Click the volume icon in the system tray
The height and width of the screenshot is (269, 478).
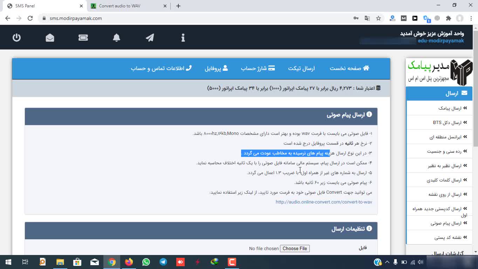(421, 262)
